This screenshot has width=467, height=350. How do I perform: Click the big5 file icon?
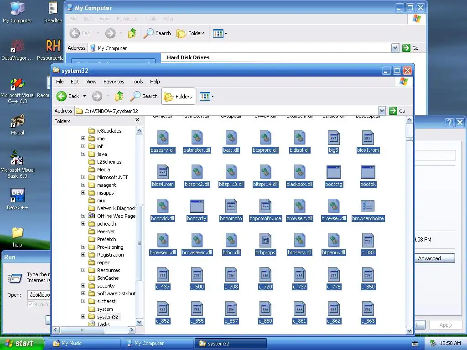(333, 138)
